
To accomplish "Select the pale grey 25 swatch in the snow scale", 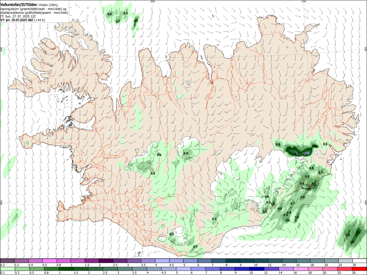I will [x=345, y=261].
